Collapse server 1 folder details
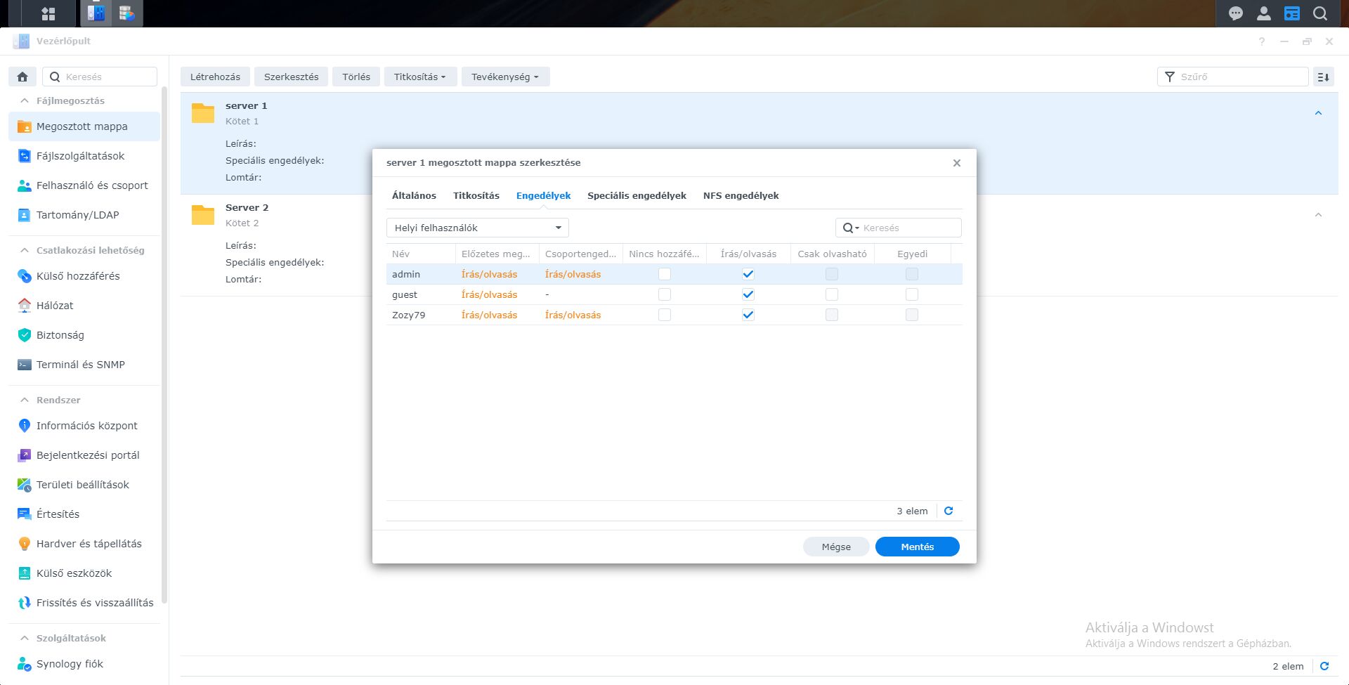The image size is (1349, 685). 1318,113
